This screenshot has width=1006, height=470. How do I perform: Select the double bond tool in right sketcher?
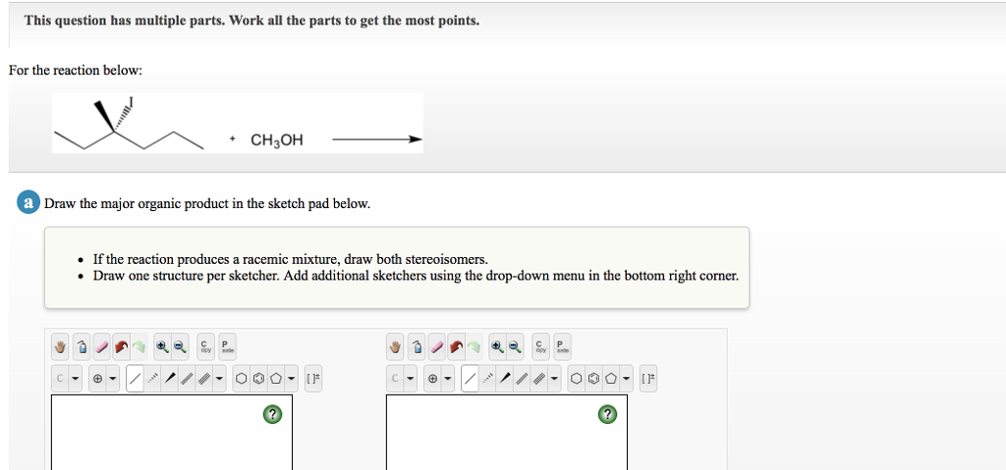522,379
